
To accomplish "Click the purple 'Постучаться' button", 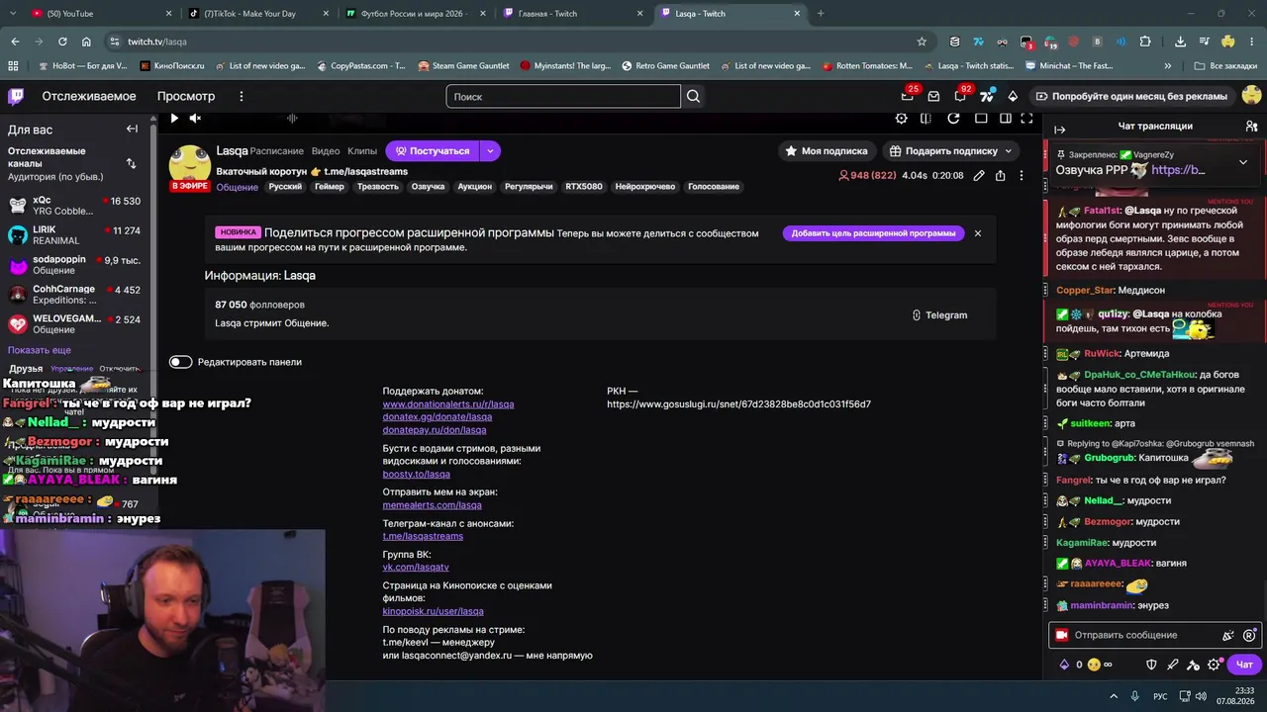I will tap(433, 151).
